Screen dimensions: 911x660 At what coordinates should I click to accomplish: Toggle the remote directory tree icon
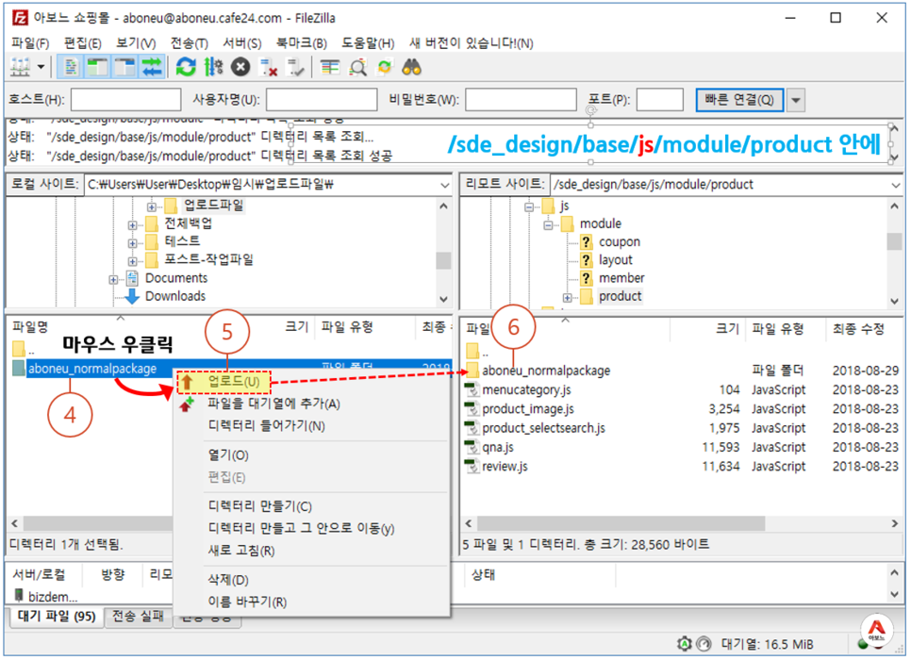click(124, 67)
